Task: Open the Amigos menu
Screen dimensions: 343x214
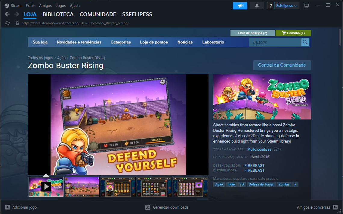Action: click(45, 6)
